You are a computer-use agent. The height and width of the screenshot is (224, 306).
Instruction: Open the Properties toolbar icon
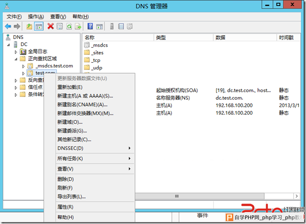click(x=60, y=26)
